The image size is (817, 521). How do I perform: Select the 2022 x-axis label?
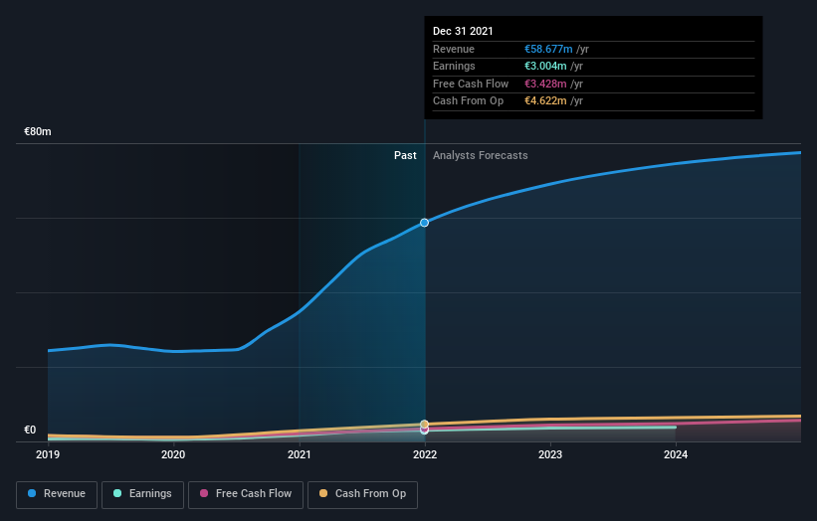[x=425, y=455]
